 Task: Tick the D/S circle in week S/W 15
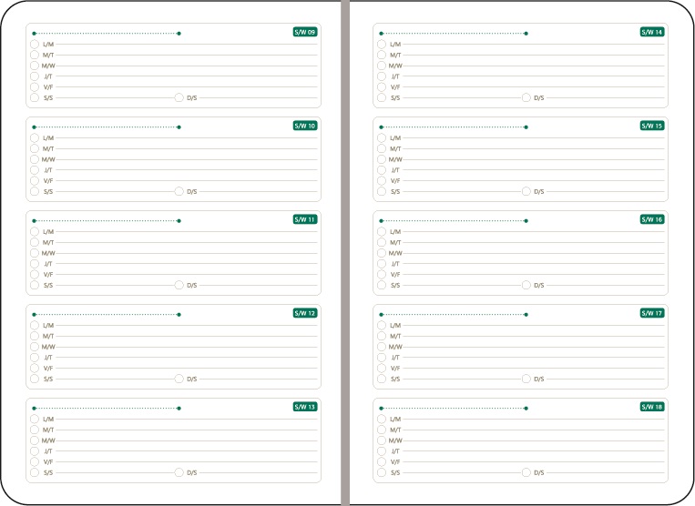click(x=526, y=191)
